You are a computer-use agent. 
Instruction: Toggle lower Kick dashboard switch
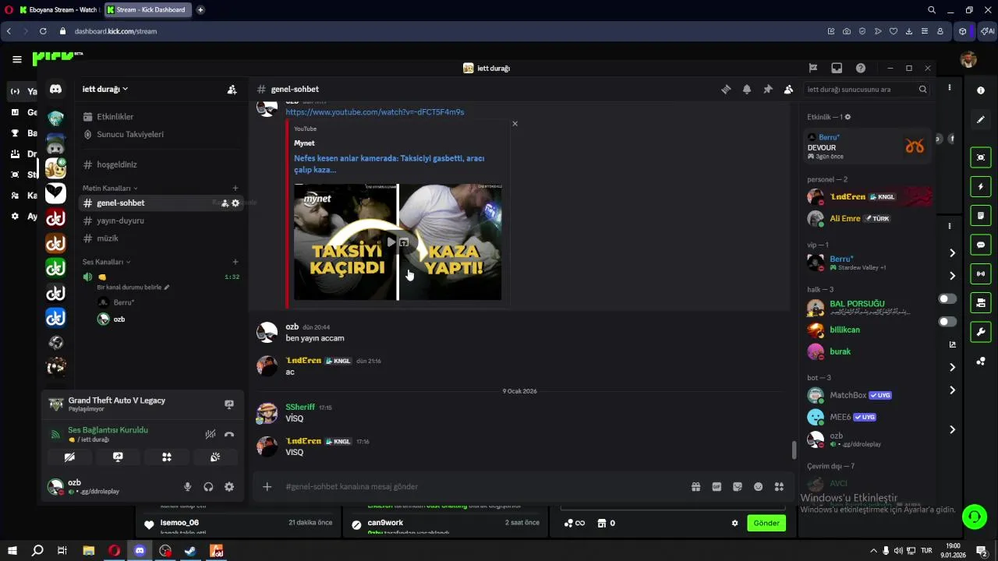(x=947, y=322)
